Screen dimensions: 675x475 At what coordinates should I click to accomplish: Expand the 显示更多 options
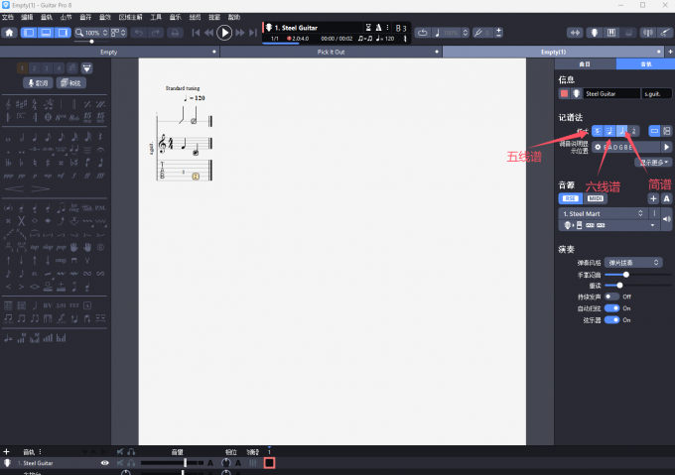pos(655,162)
